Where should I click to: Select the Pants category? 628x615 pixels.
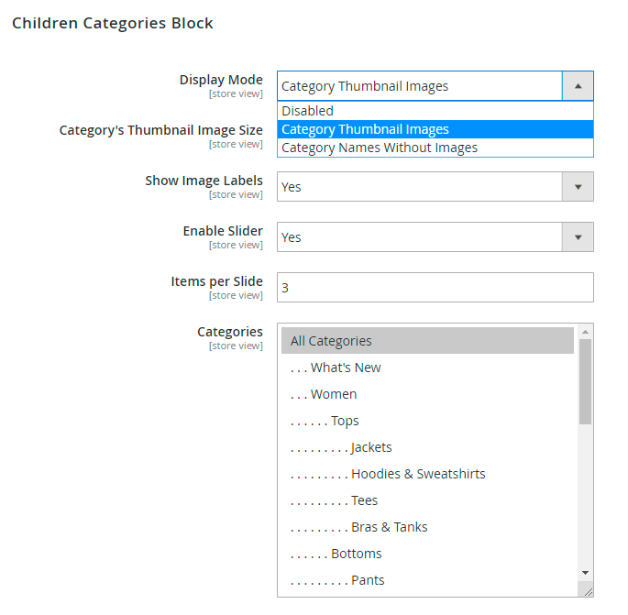[368, 580]
